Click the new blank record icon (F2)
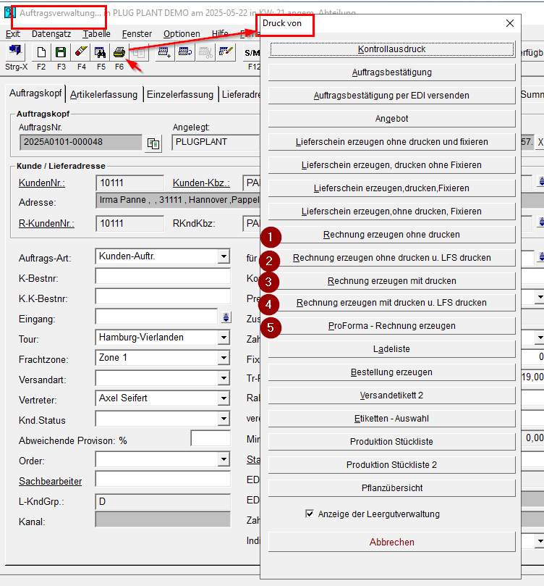 [41, 52]
